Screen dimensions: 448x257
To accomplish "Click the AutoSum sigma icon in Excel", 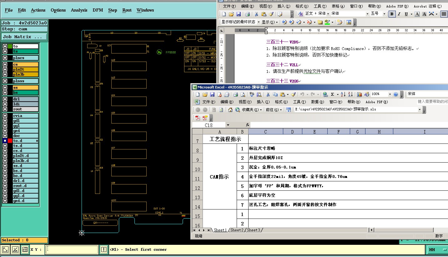I will (333, 94).
